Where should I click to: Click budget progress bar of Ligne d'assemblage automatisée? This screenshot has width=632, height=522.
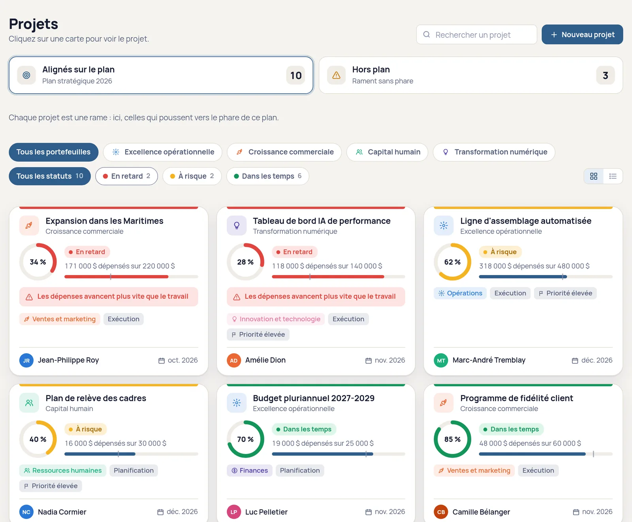pos(545,277)
